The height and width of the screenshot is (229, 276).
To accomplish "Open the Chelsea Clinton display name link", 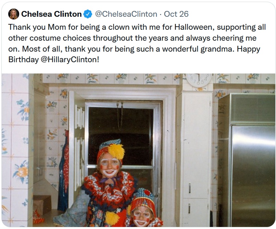I will [51, 14].
